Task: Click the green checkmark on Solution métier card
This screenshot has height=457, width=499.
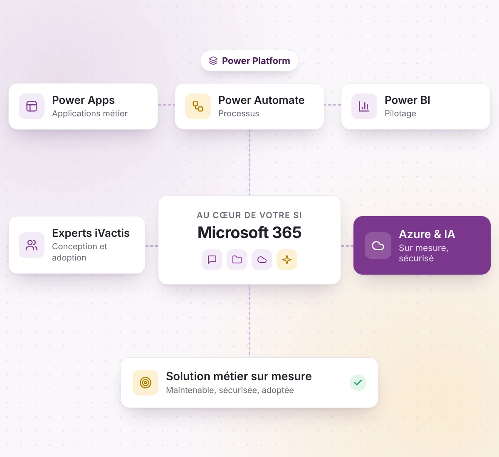Action: point(358,383)
